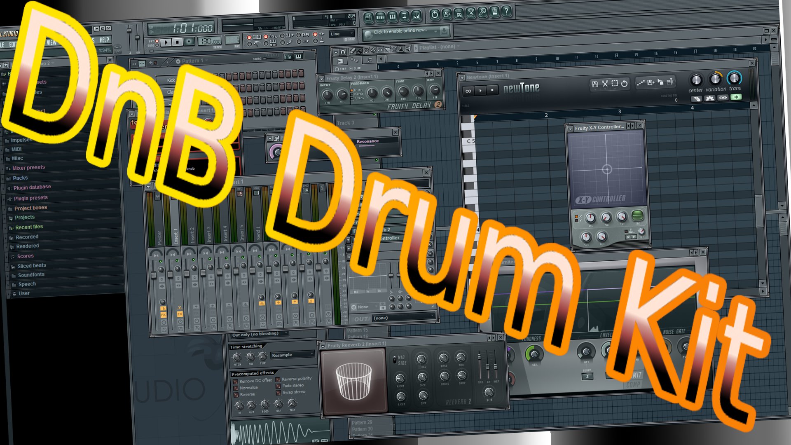Switch to Pattern mode radio (PAT)
The height and width of the screenshot is (445, 791).
[157, 41]
